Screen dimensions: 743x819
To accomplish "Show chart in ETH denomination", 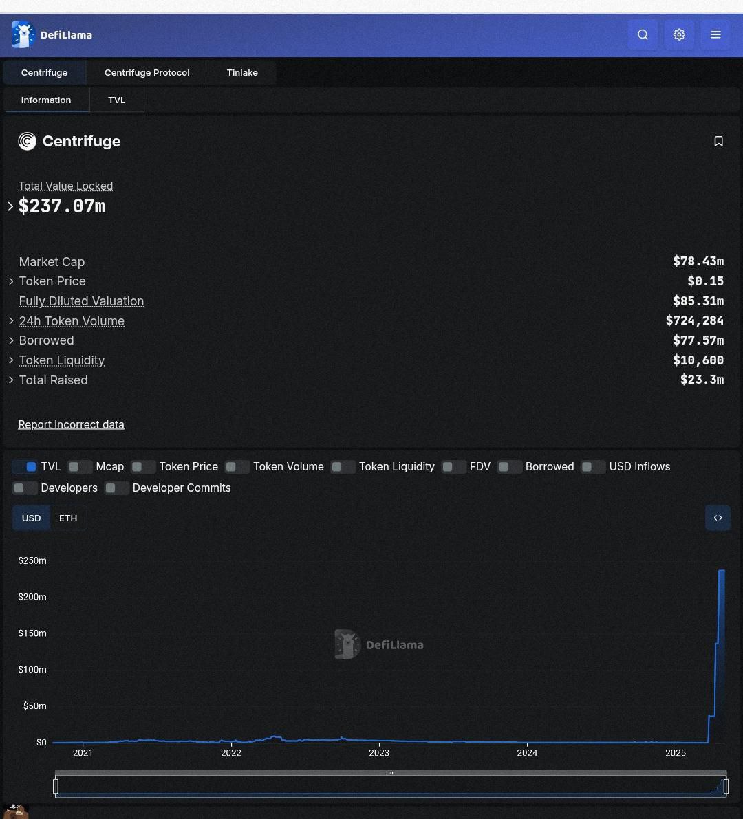I will click(68, 518).
